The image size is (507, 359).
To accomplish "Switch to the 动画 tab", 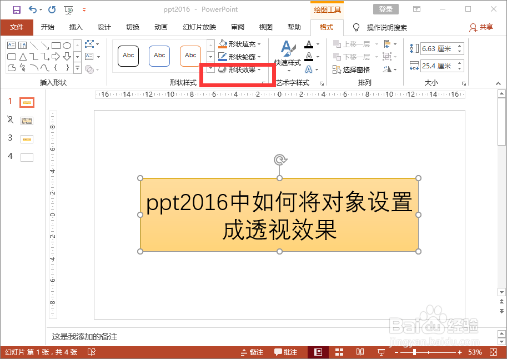I will [160, 27].
